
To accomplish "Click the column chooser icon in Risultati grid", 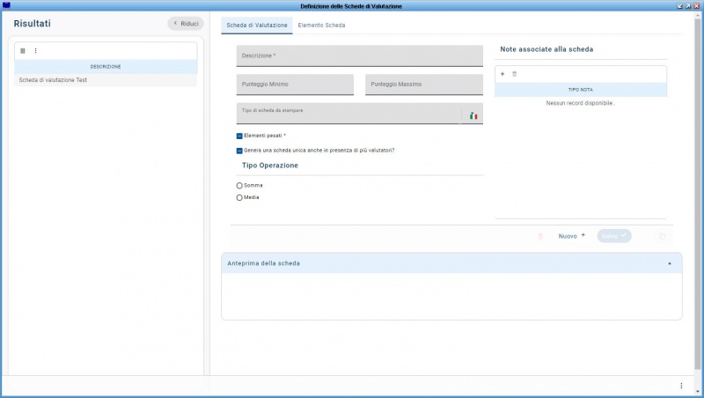I will tap(23, 50).
